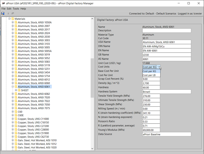Image resolution: width=204 pixels, height=154 pixels.
Task: Click the DIN Name field EN AW-AlMg1SiCu
Action: pyautogui.click(x=167, y=46)
